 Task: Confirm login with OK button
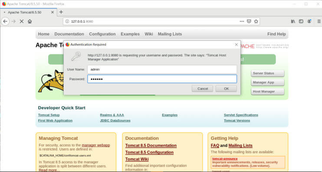tap(226, 89)
